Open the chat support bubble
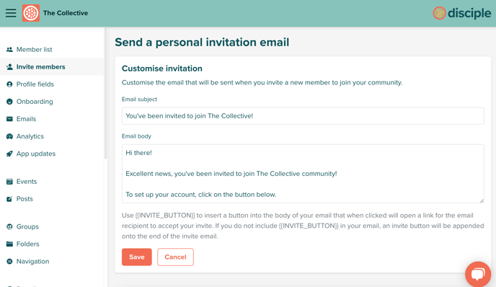496x287 pixels. [x=478, y=274]
